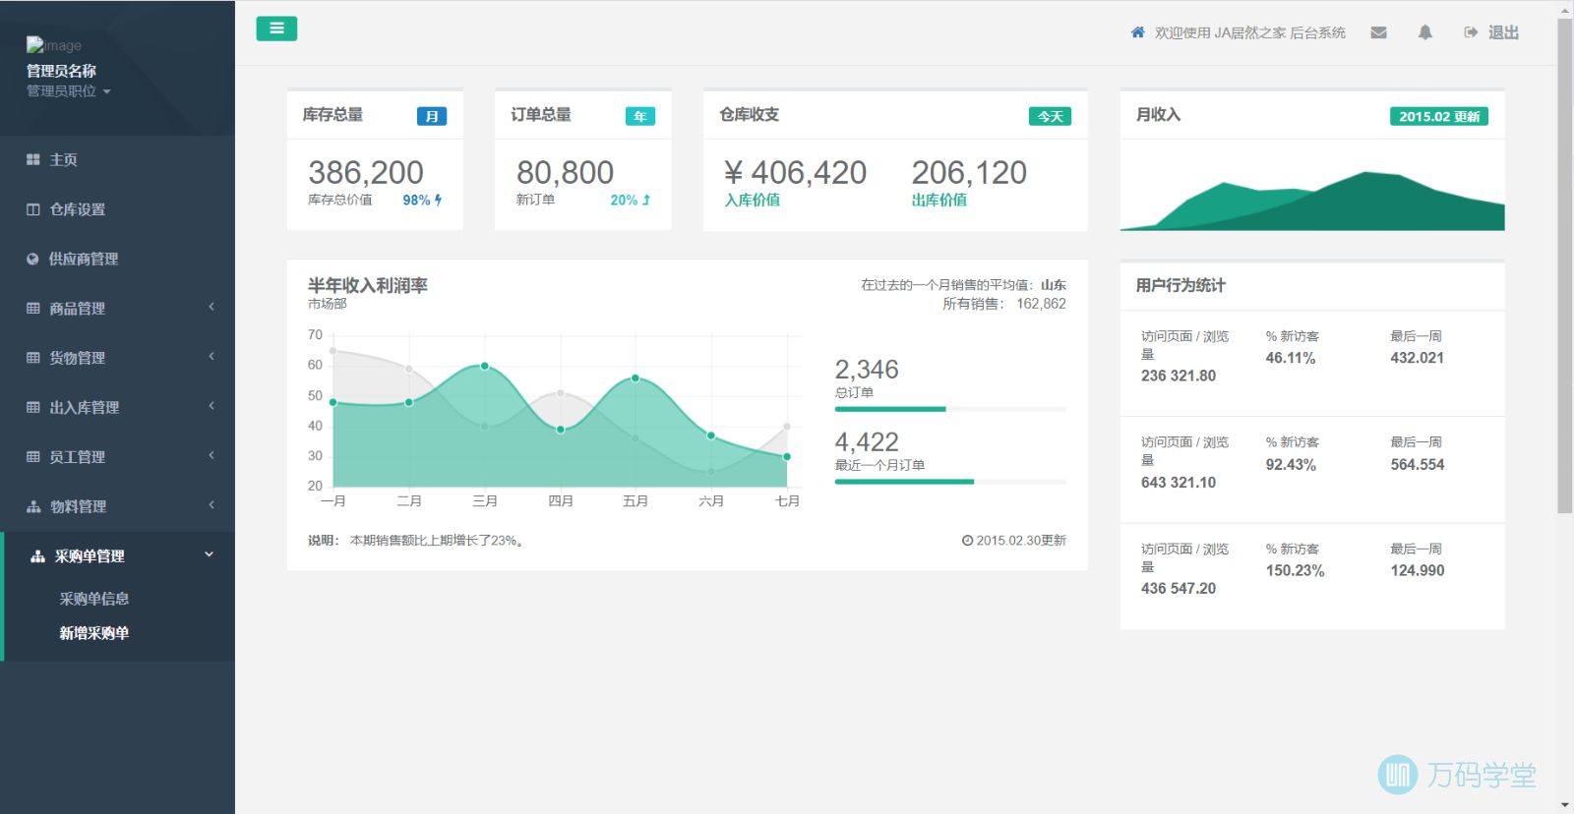Viewport: 1574px width, 814px height.
Task: Click the logout arrow icon beside 退出
Action: pos(1471,32)
